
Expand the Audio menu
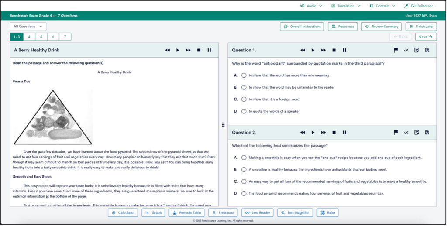click(x=311, y=6)
